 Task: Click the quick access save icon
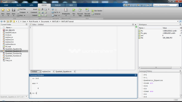click(x=129, y=5)
